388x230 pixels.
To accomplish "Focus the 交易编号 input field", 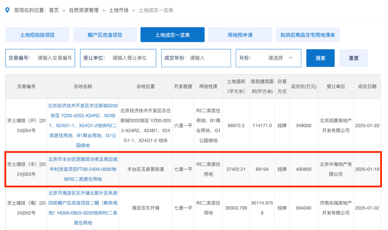I will point(55,58).
